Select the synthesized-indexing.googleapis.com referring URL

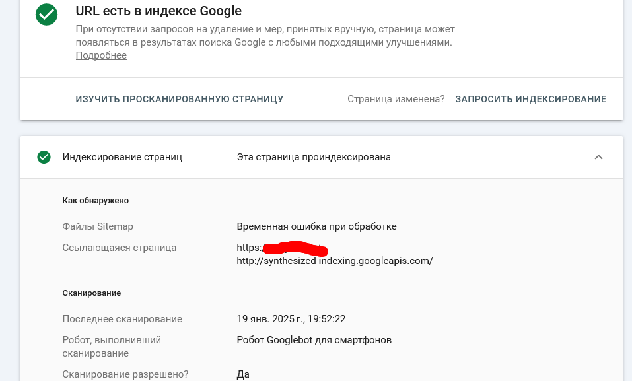335,261
